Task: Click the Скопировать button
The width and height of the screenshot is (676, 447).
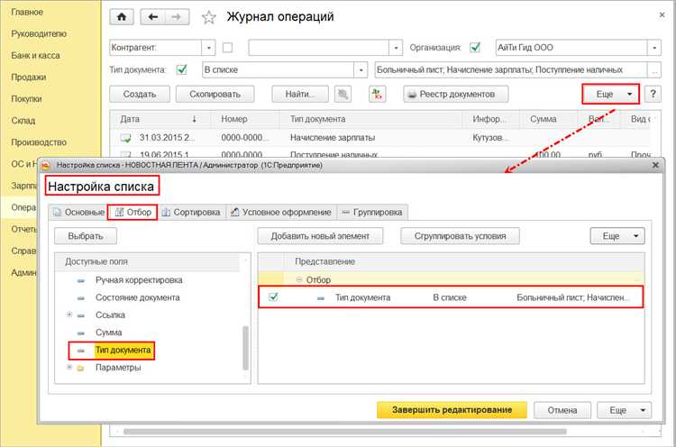Action: click(x=215, y=94)
